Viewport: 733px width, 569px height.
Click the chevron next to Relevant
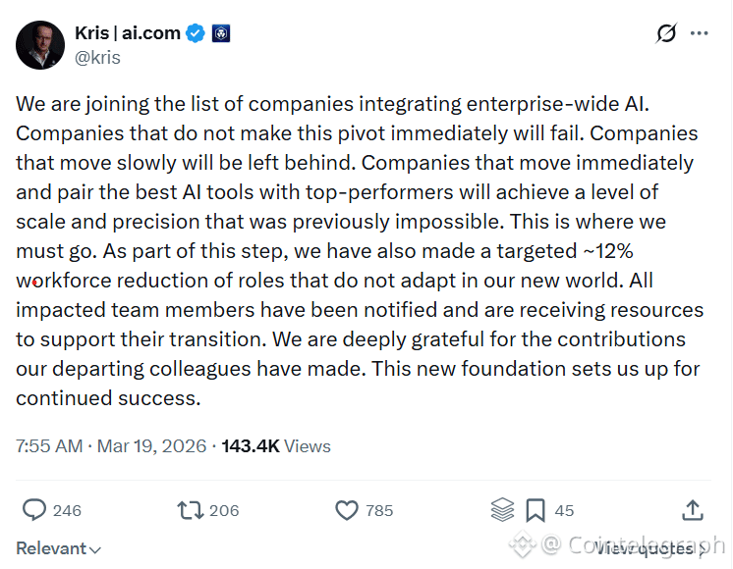(x=95, y=549)
